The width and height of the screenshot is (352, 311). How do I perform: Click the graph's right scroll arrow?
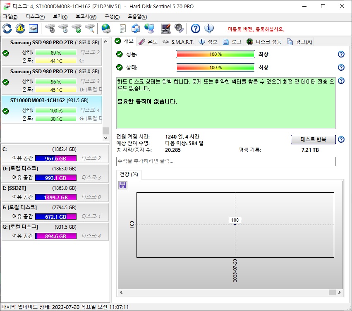pos(340,292)
